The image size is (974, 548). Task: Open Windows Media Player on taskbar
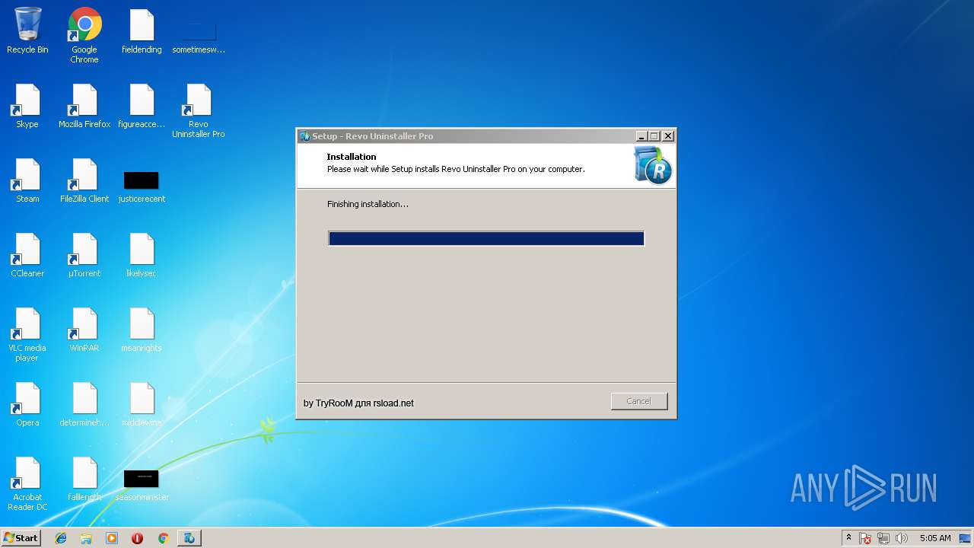(112, 538)
